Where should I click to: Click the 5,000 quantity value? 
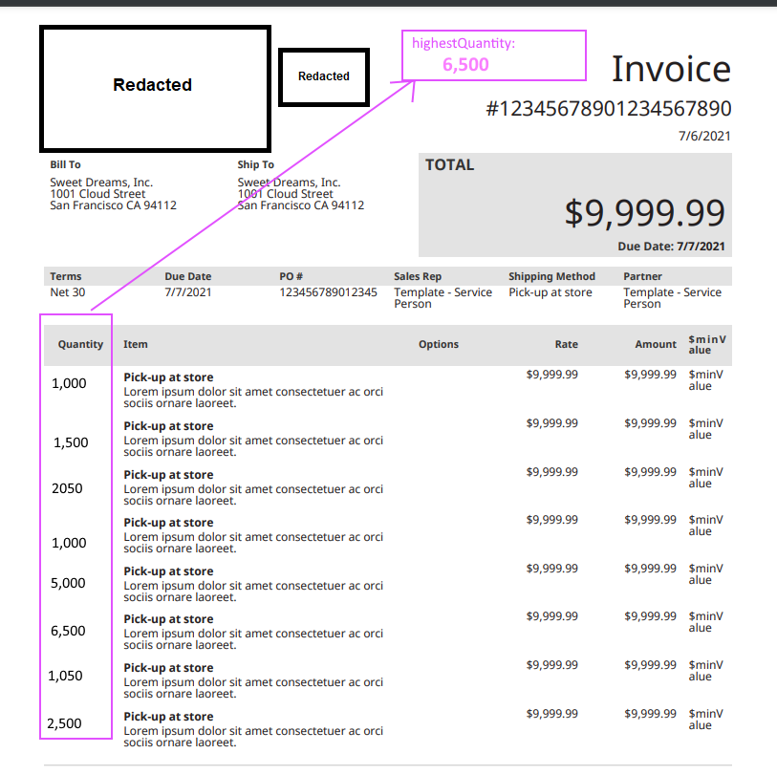[68, 583]
